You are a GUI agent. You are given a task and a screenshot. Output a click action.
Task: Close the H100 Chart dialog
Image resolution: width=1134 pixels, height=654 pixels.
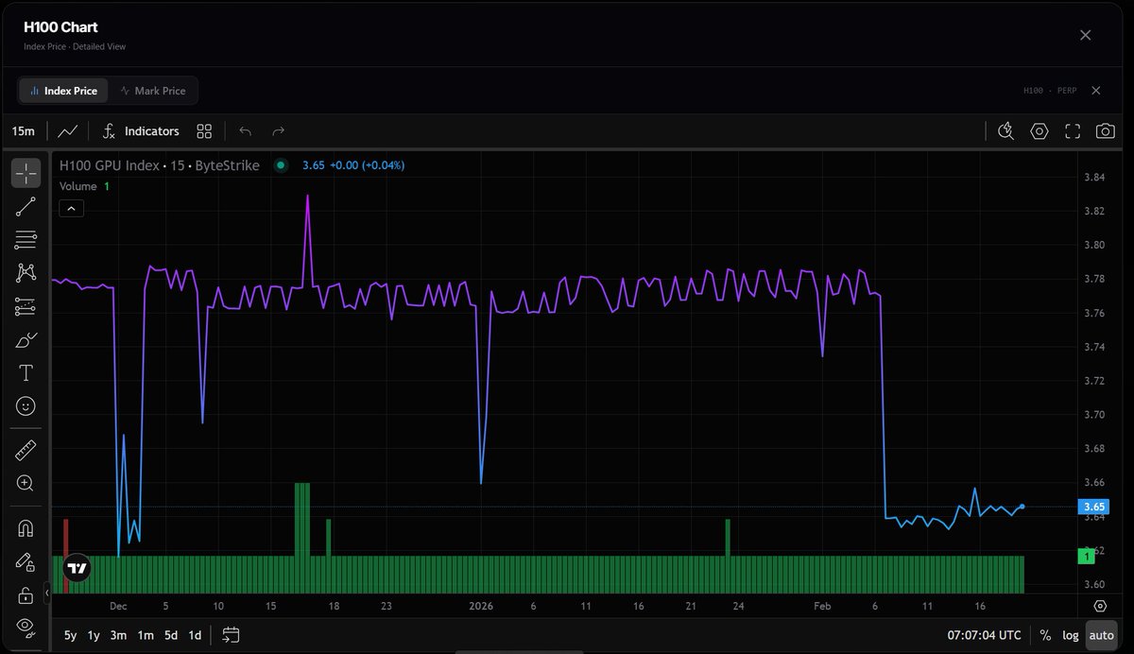tap(1085, 35)
